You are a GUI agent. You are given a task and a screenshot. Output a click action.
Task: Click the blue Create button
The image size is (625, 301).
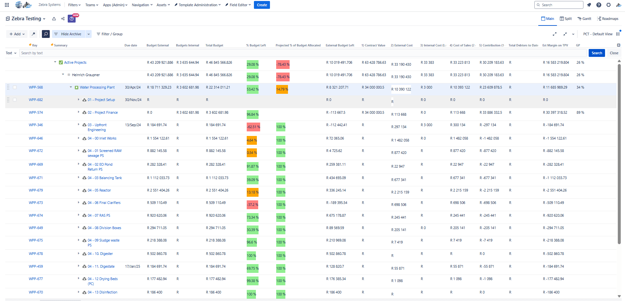point(262,5)
